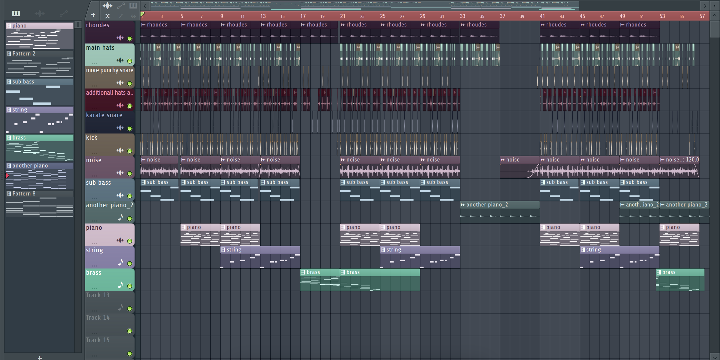Click the X delete icon in playlist toolbar
This screenshot has height=360, width=720.
point(107,16)
